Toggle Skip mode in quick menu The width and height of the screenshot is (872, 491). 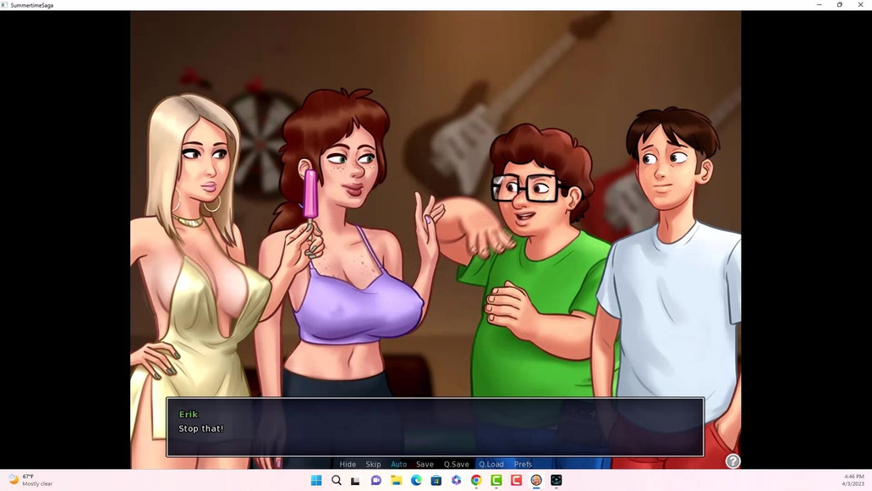click(373, 464)
